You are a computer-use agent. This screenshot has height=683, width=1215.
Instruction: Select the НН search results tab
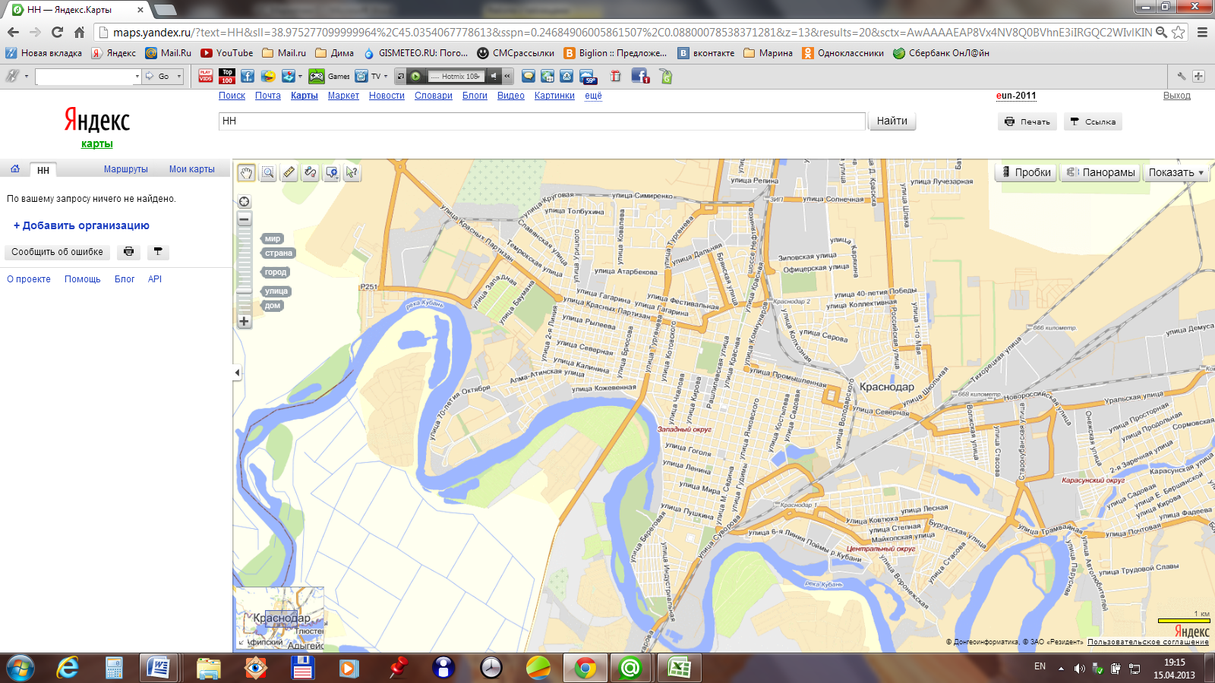click(43, 170)
